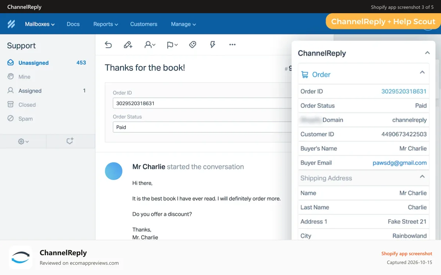The height and width of the screenshot is (275, 441).
Task: Click the tag icon
Action: point(193,45)
